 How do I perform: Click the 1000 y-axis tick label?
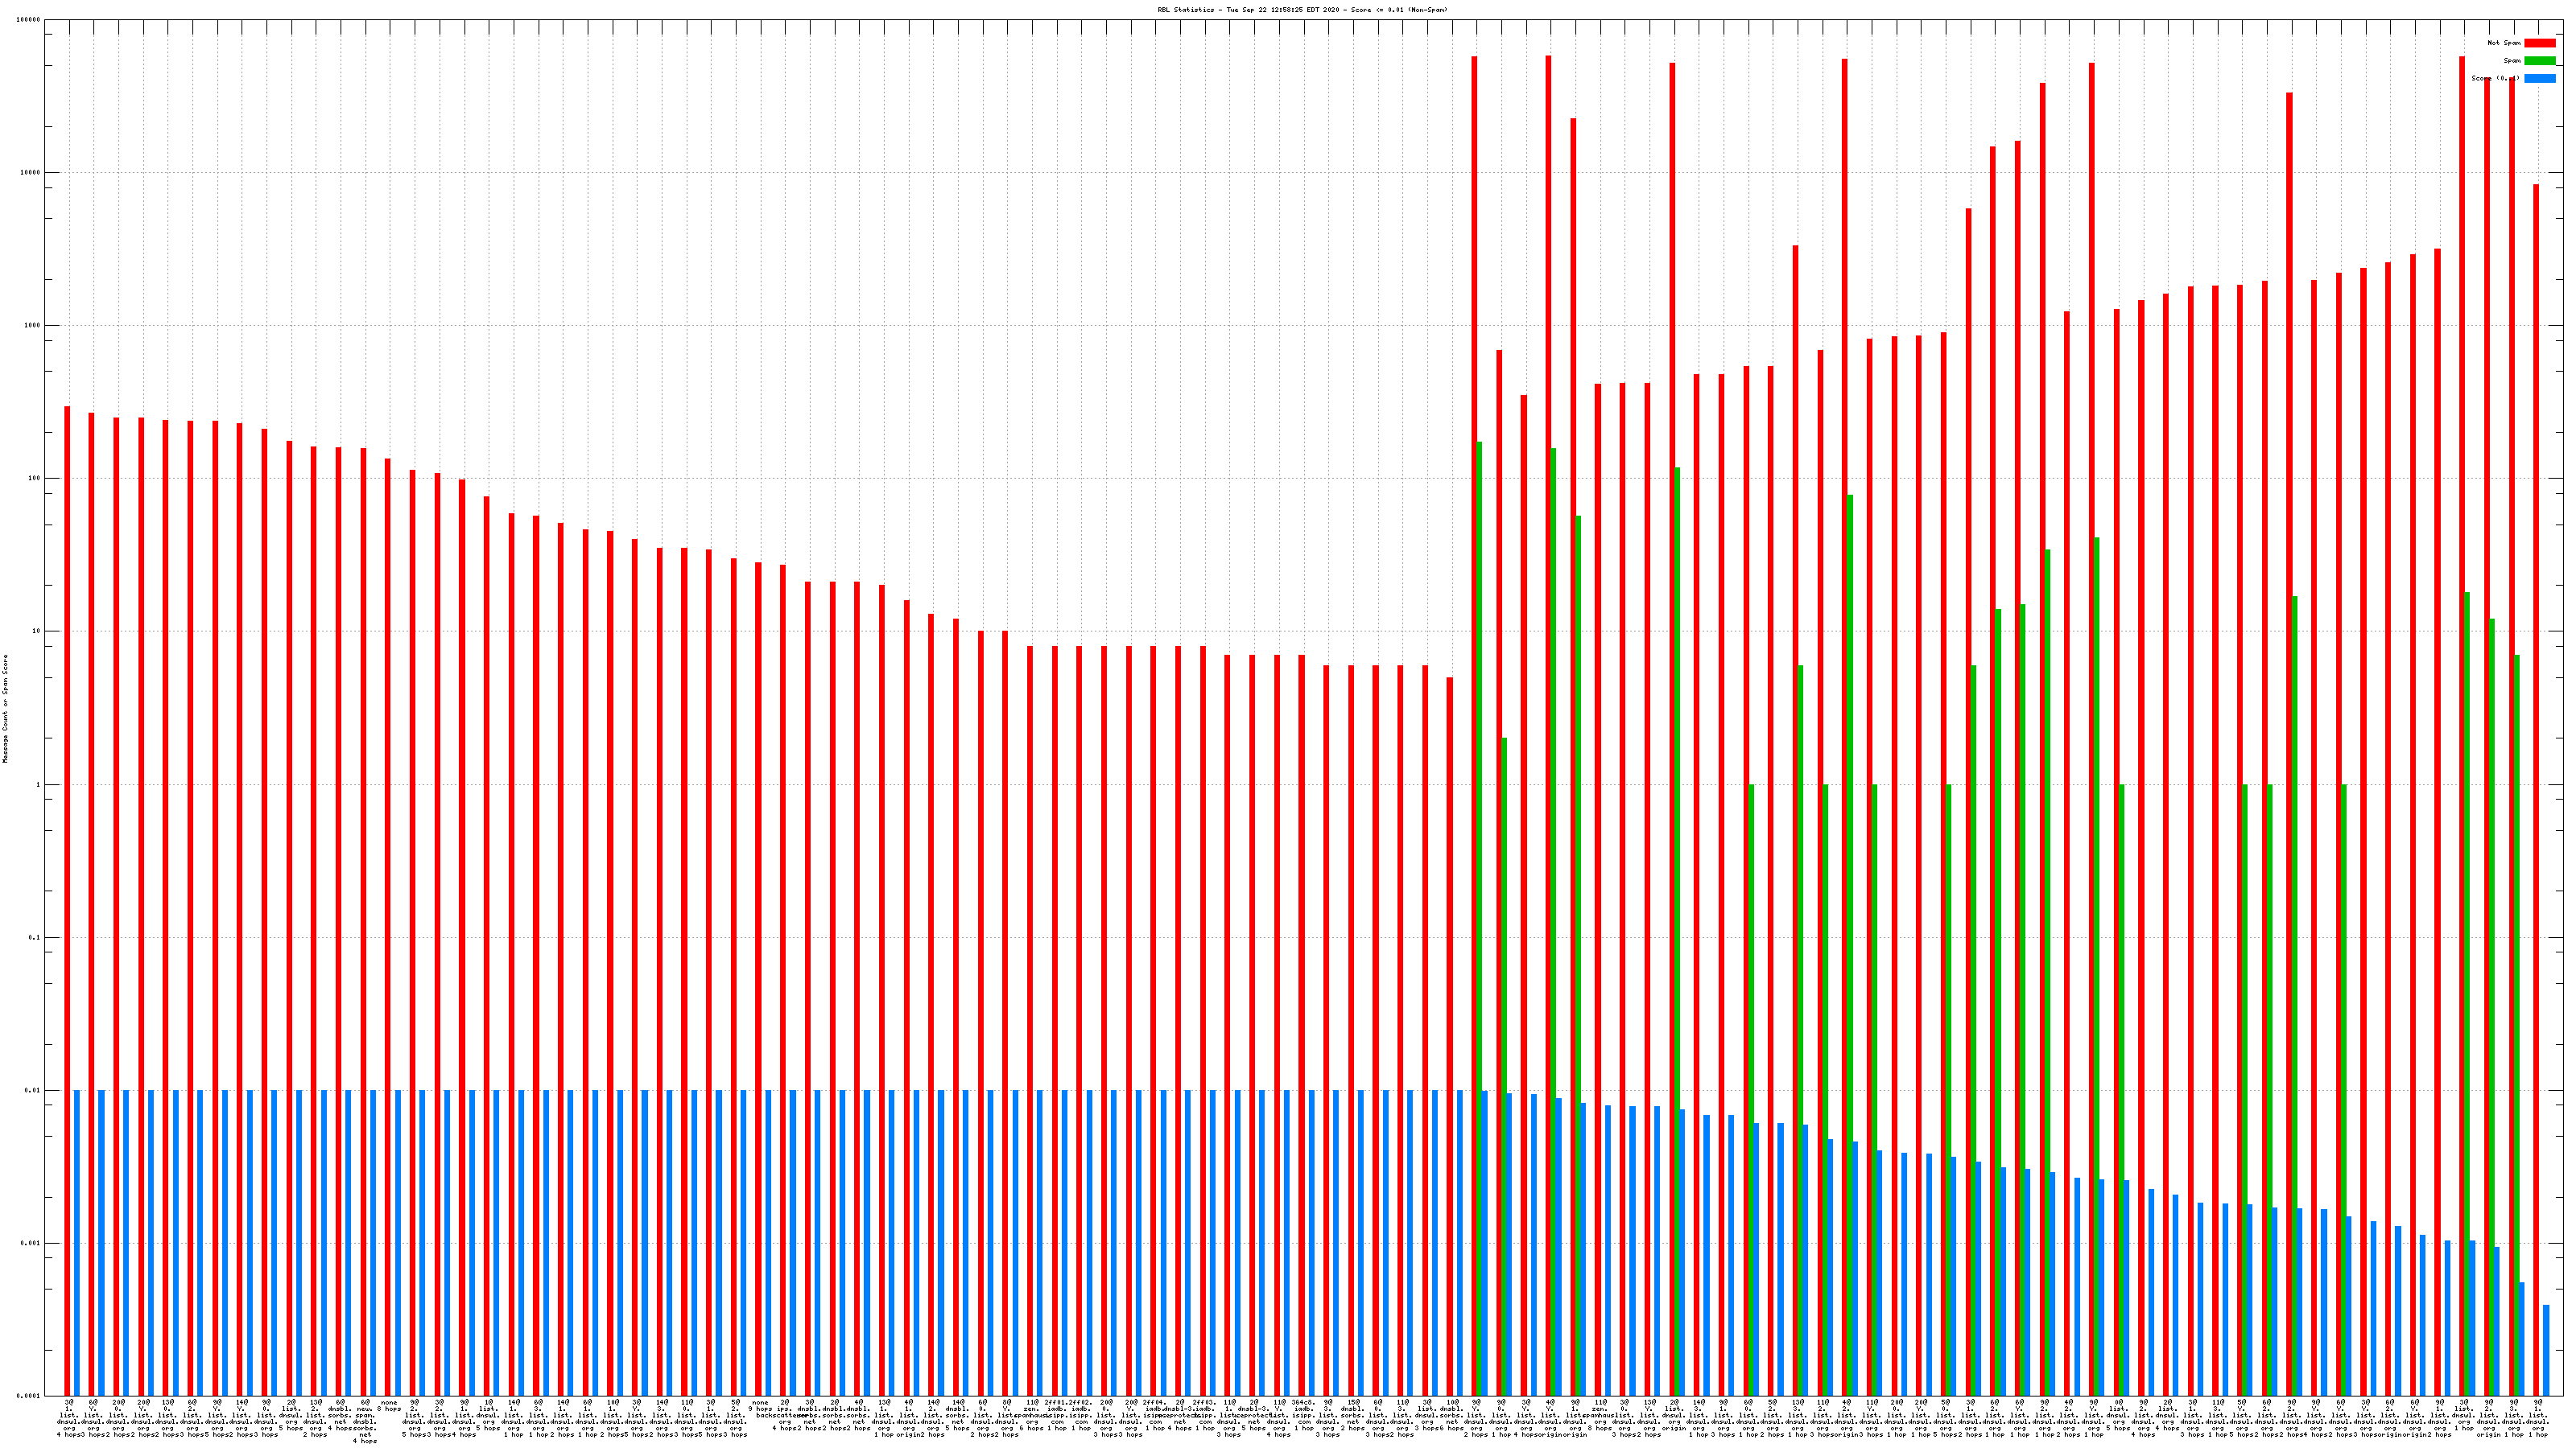click(x=32, y=326)
